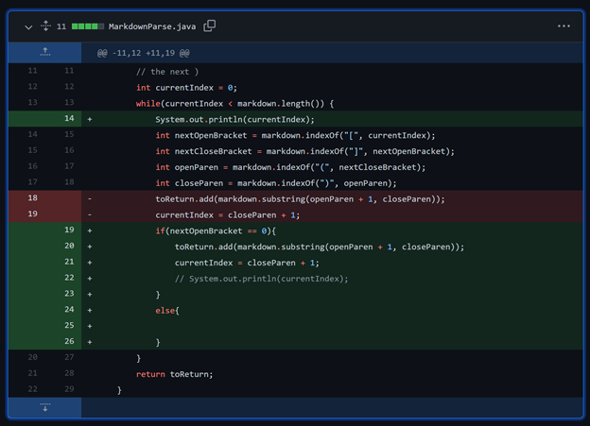This screenshot has height=426, width=590.
Task: Click the commented-out println line
Action: (262, 279)
